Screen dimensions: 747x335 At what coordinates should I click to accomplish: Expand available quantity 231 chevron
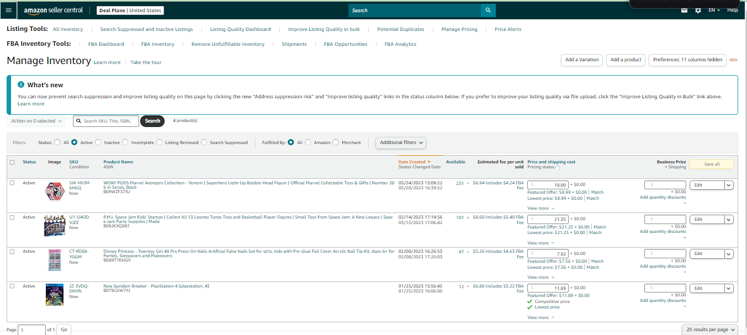[468, 183]
